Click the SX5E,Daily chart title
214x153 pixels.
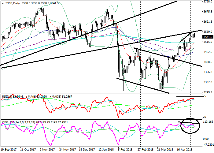tap(12, 3)
